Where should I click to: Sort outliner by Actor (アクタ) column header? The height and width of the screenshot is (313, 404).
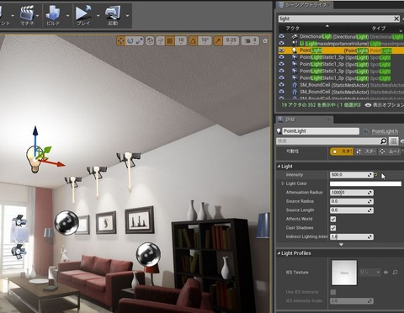(293, 29)
